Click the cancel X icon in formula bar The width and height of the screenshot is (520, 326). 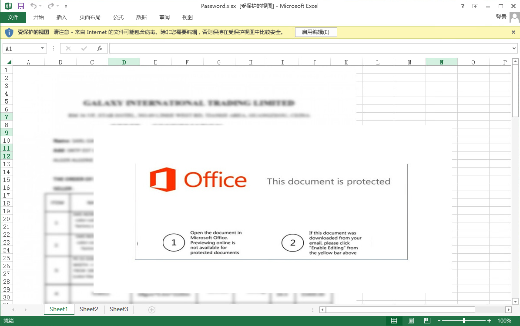coord(68,48)
